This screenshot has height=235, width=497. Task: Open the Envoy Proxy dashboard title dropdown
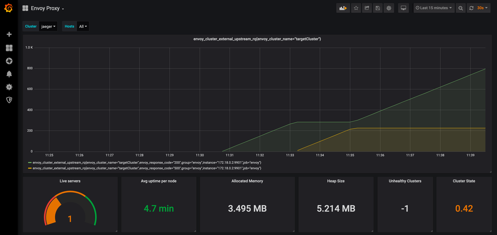coord(47,8)
